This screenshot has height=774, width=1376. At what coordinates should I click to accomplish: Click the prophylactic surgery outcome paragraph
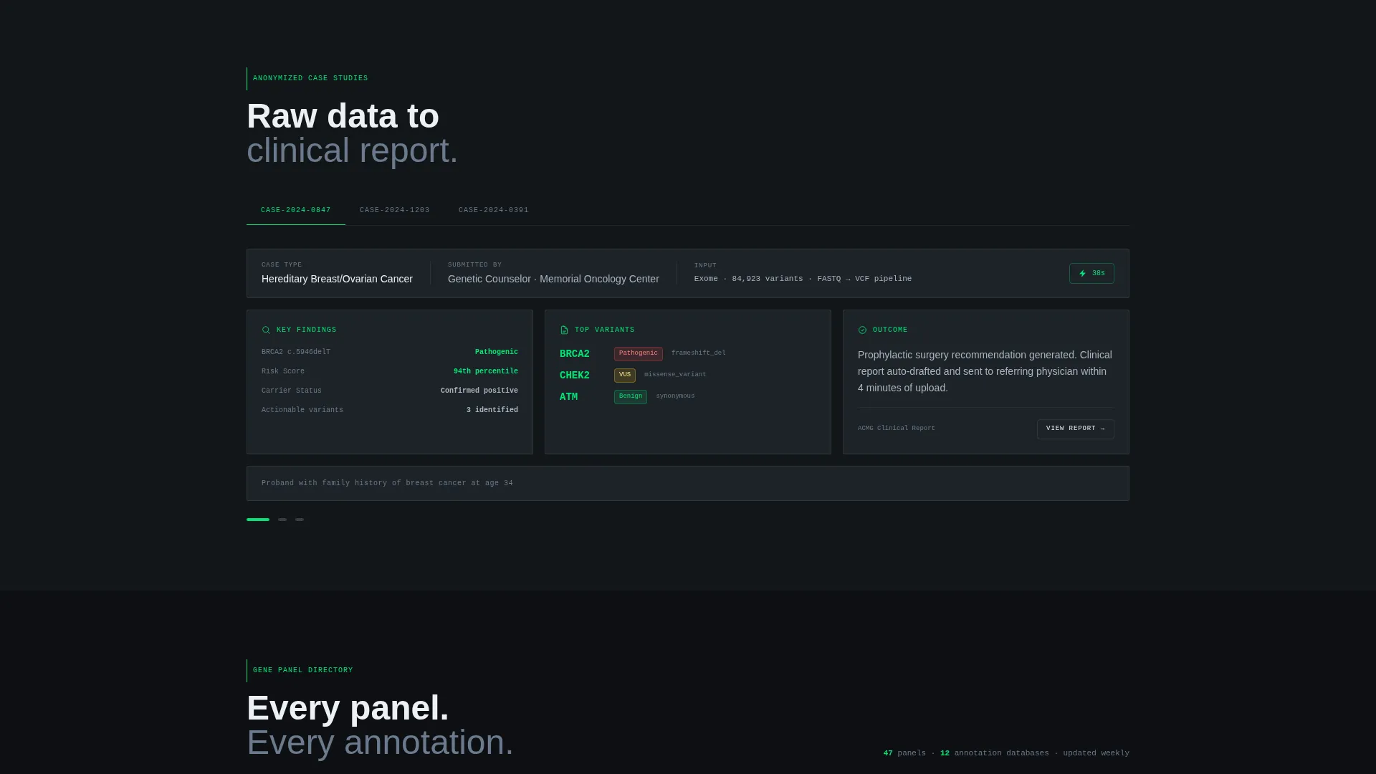tap(985, 371)
